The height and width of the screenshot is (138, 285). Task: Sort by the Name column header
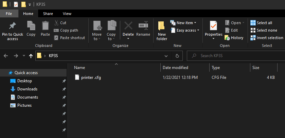tap(79, 68)
